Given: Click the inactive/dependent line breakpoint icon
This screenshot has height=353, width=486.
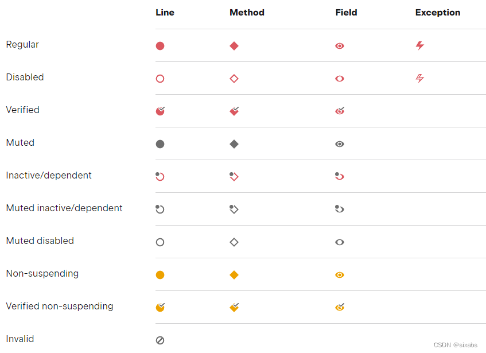Looking at the screenshot, I should (160, 176).
